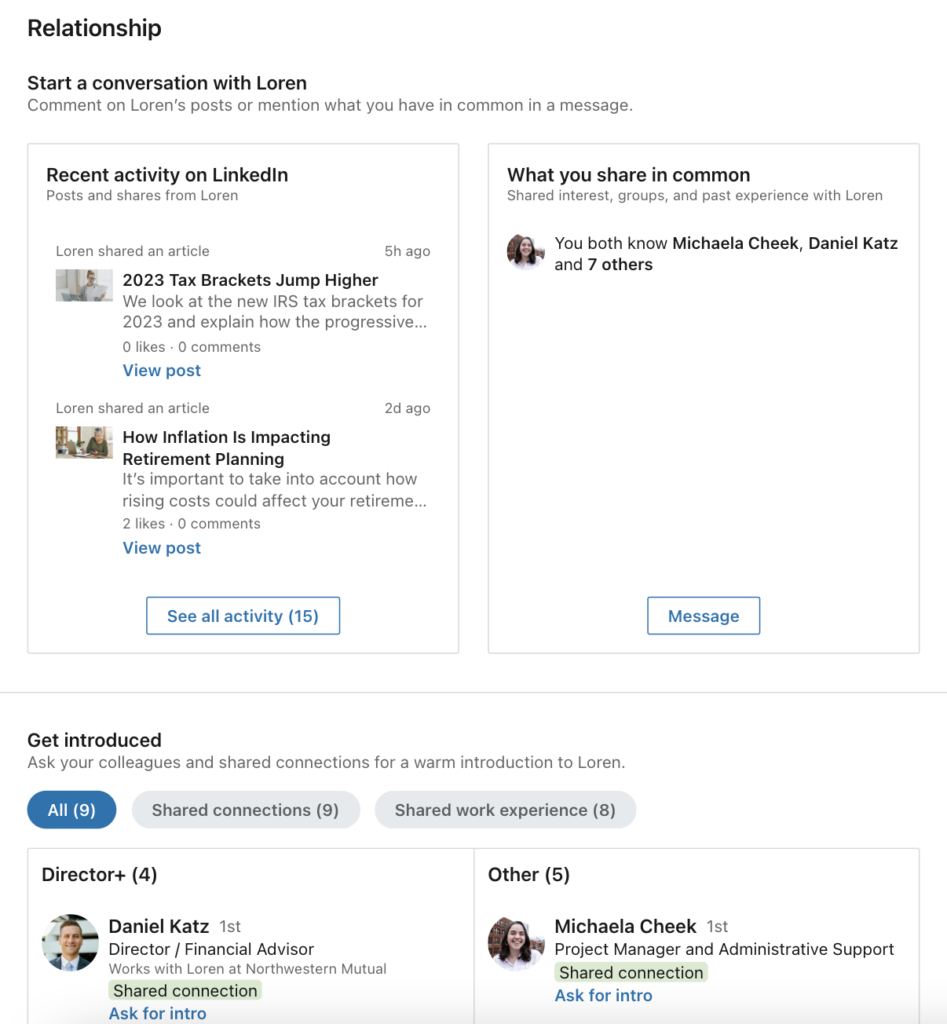Open Daniel Katz's name in Director+ list
Image resolution: width=947 pixels, height=1024 pixels.
click(x=159, y=927)
